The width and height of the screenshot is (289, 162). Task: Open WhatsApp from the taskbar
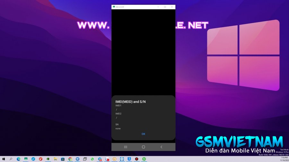click(92, 159)
